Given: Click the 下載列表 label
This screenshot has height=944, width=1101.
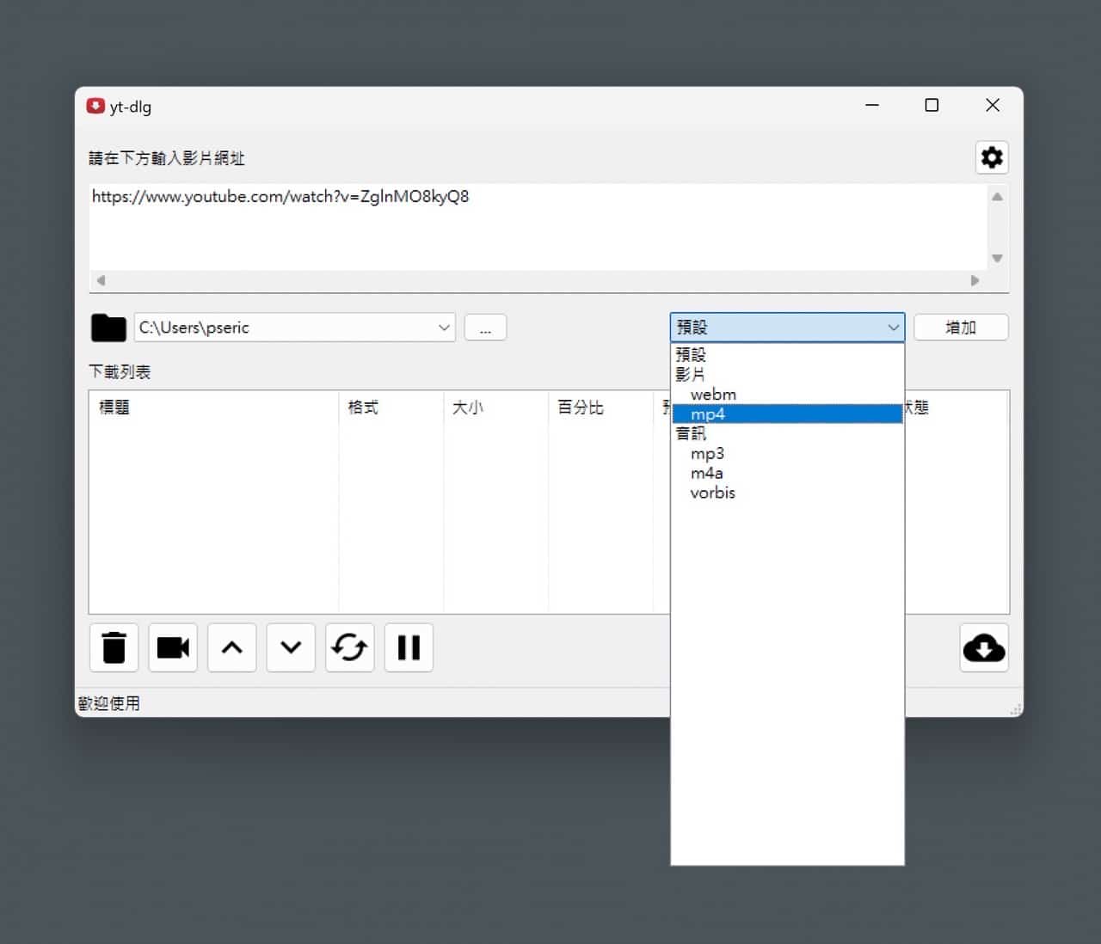Looking at the screenshot, I should point(120,372).
